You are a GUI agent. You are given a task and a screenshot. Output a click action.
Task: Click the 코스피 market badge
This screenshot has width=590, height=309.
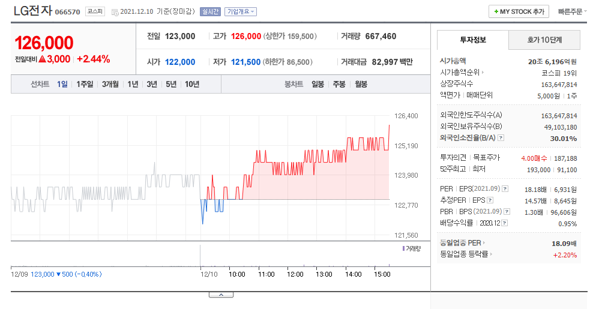coord(95,11)
